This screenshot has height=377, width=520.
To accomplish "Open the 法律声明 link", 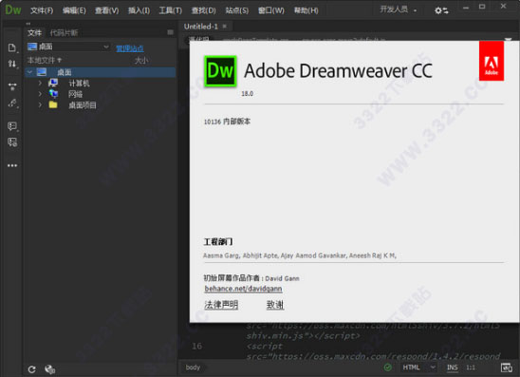I will point(221,305).
